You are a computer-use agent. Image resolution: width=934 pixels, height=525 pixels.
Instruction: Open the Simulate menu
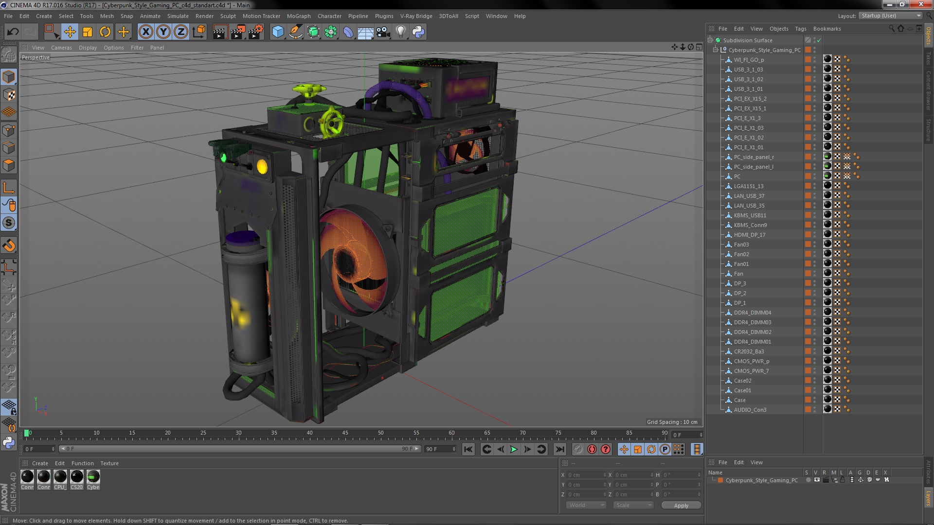click(178, 16)
